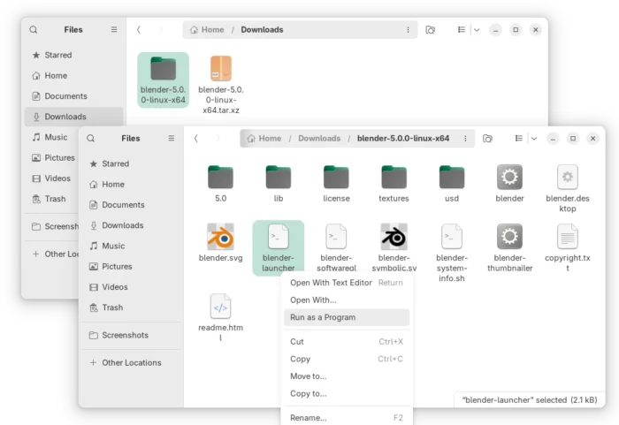619x425 pixels.
Task: Select the copyright.txt document icon
Action: pos(567,237)
